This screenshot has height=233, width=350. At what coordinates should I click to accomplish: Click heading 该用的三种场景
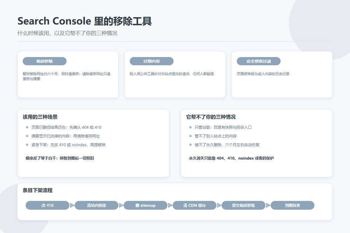(x=40, y=117)
